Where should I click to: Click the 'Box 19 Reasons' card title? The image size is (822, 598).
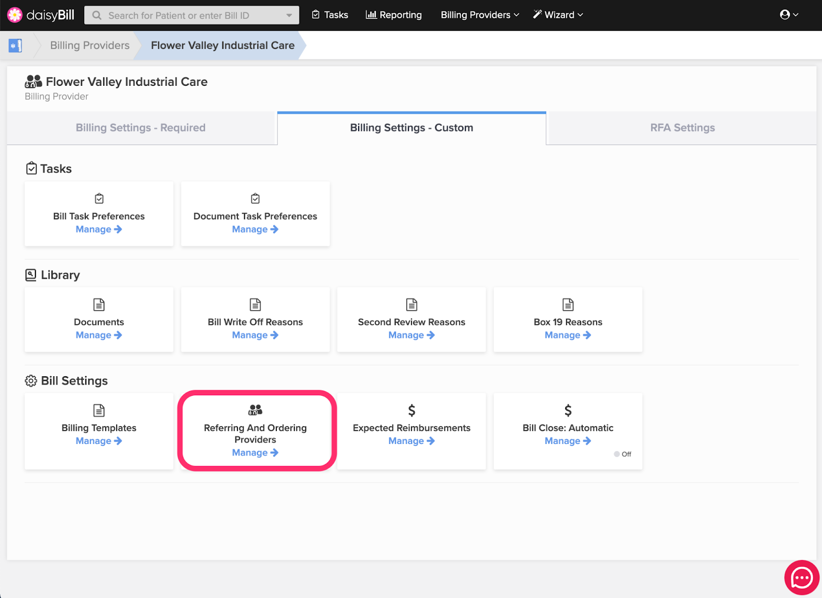568,322
